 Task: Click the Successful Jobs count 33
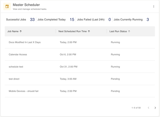[x=32, y=19]
